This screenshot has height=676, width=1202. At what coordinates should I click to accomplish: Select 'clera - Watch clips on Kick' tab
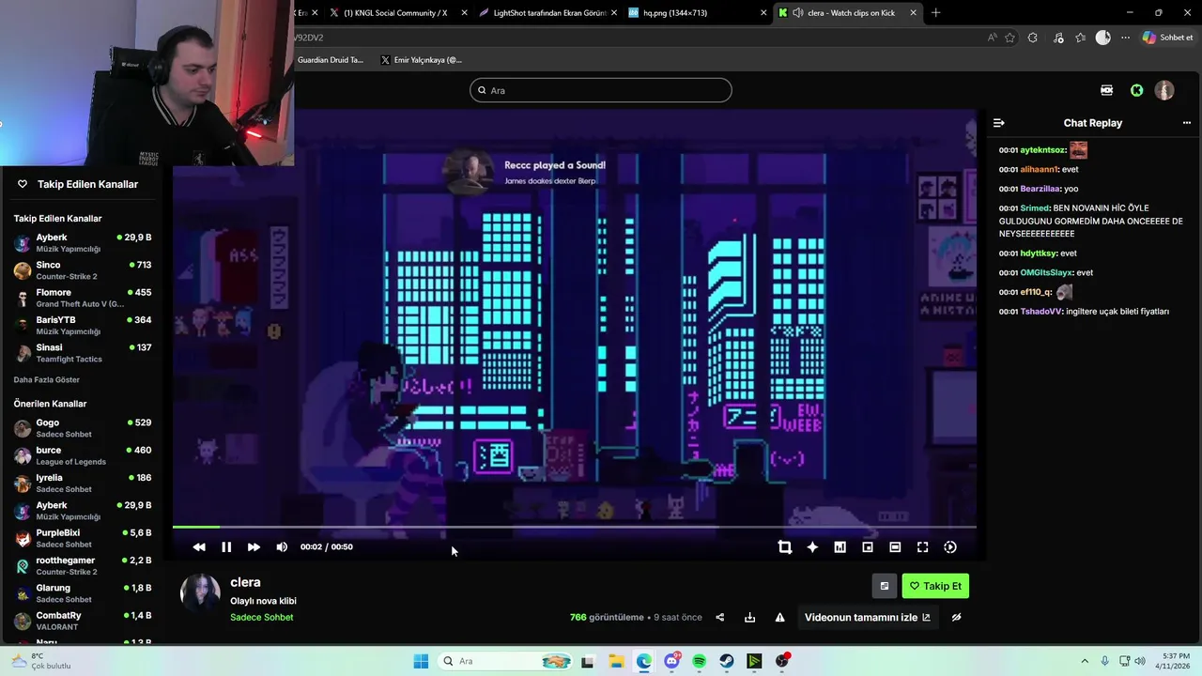point(848,13)
